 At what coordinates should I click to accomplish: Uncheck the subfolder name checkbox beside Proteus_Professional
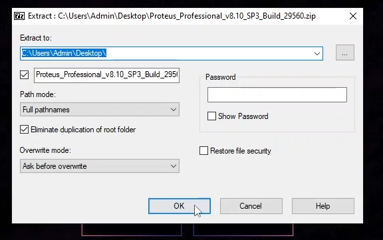(24, 74)
